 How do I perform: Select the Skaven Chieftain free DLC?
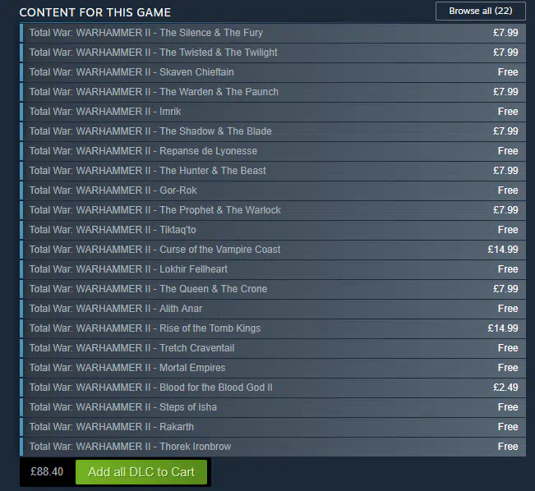[x=273, y=72]
